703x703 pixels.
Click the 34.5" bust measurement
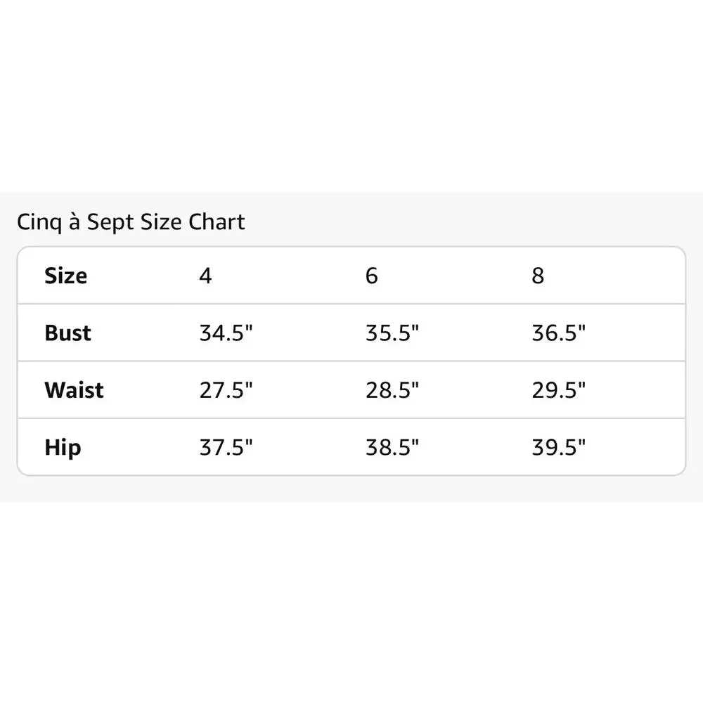[226, 333]
